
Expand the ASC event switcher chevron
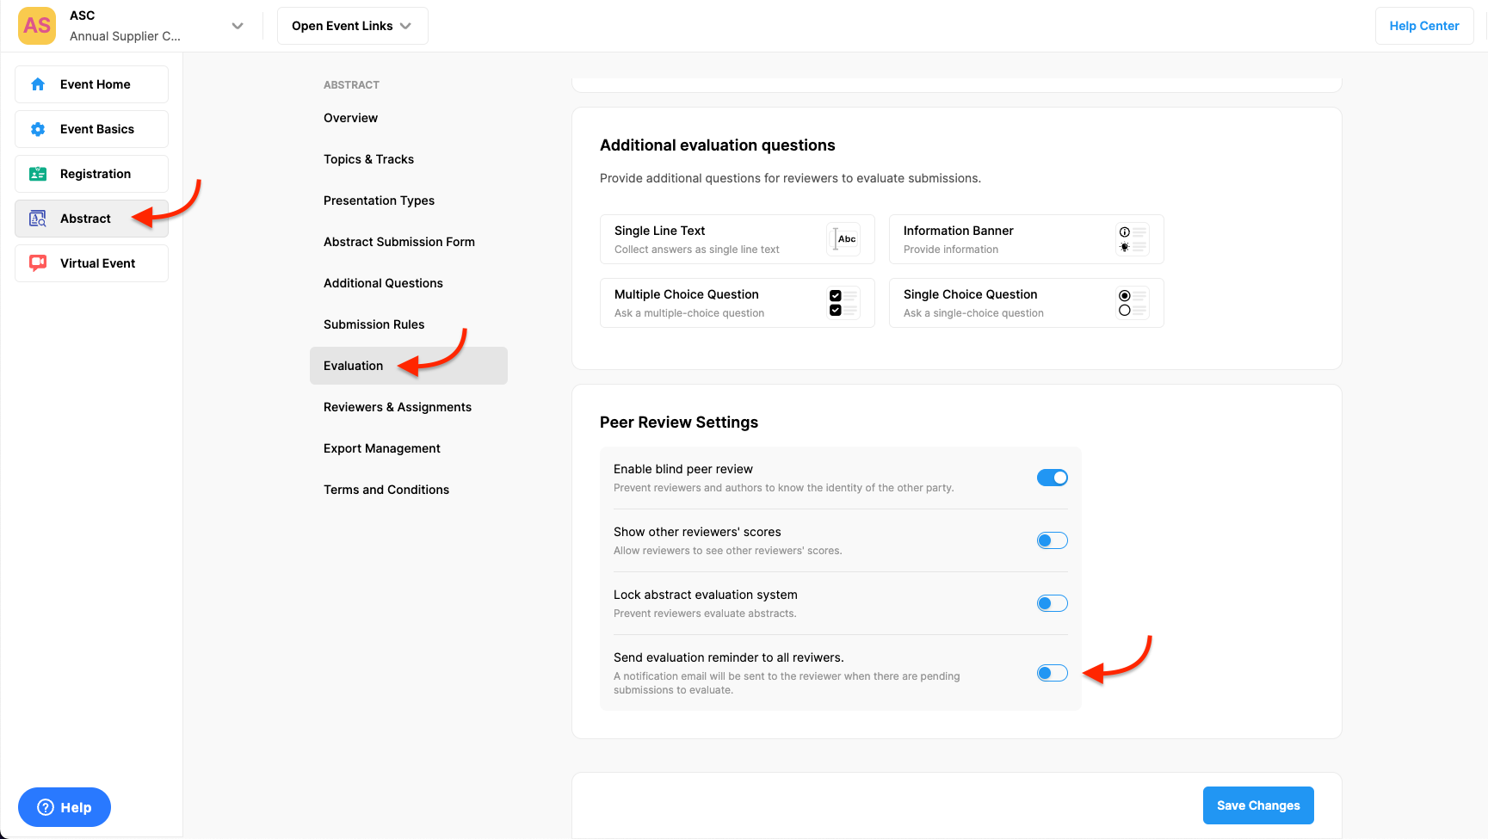[238, 26]
